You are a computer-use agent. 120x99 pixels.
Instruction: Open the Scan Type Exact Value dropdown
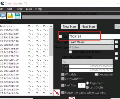91,42
